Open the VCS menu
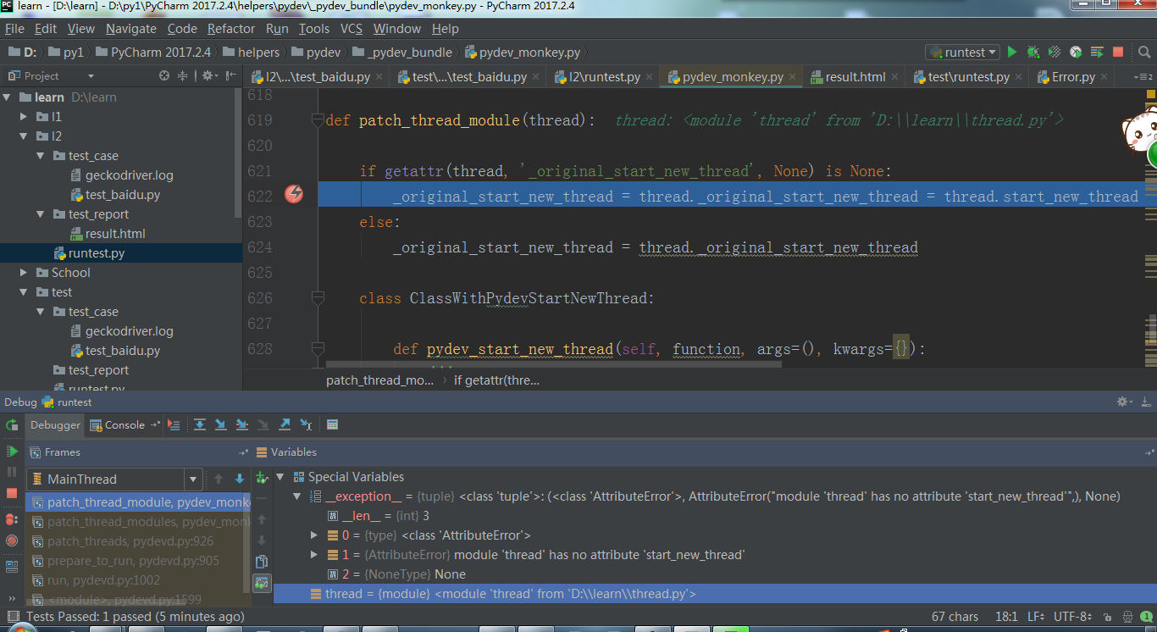Screen dimensions: 1157x632 (352, 29)
